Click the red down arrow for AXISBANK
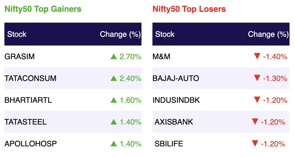 coord(255,122)
